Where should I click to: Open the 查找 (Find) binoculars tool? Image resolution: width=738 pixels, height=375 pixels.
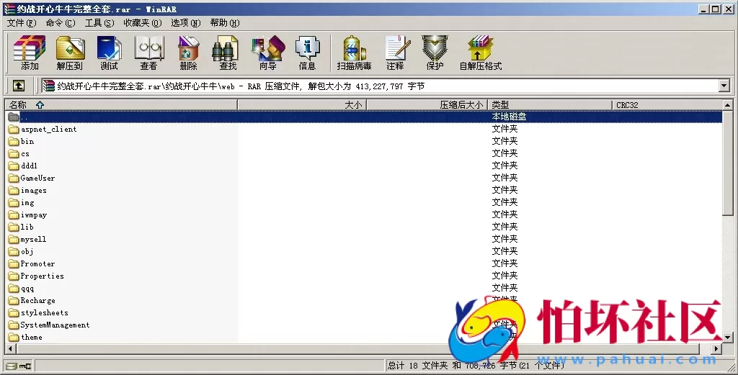pos(228,53)
